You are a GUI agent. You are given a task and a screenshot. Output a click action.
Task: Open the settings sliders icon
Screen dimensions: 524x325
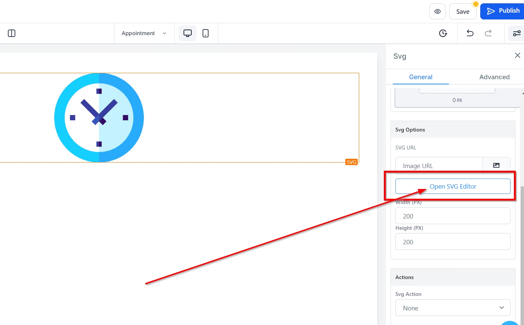(x=517, y=33)
